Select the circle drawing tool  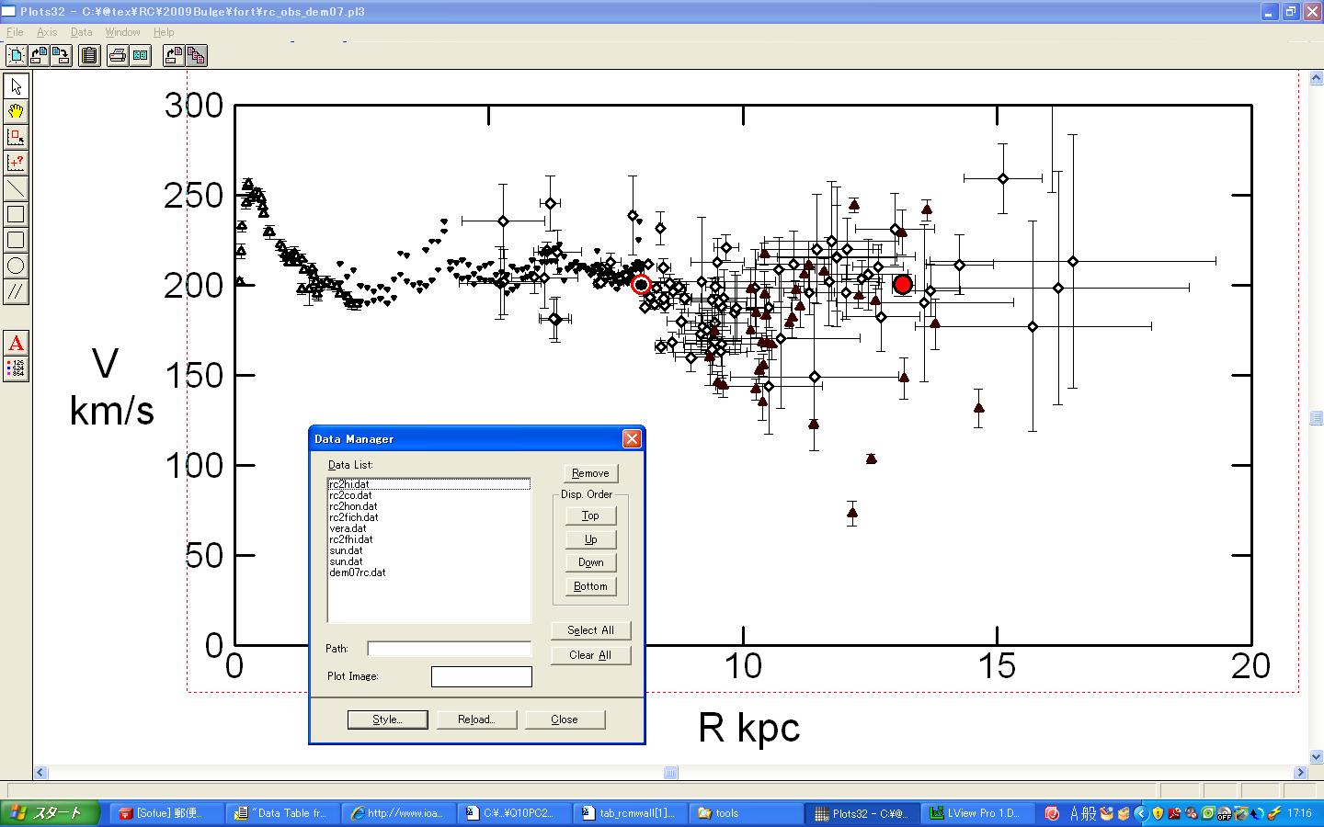point(16,266)
